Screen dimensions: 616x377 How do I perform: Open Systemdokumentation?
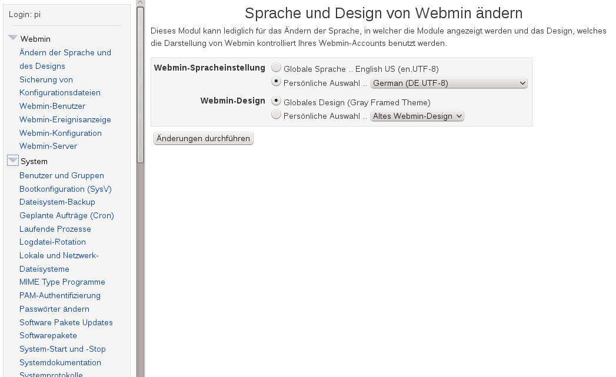coord(60,362)
